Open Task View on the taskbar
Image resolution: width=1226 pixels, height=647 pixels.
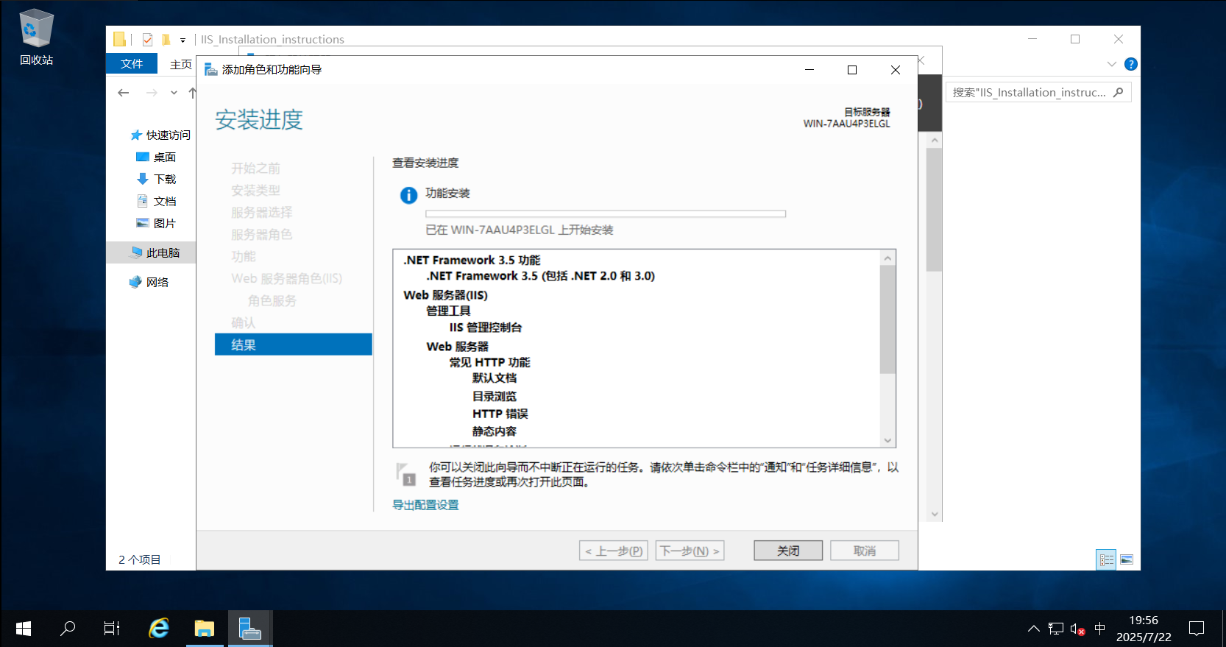[x=112, y=629]
